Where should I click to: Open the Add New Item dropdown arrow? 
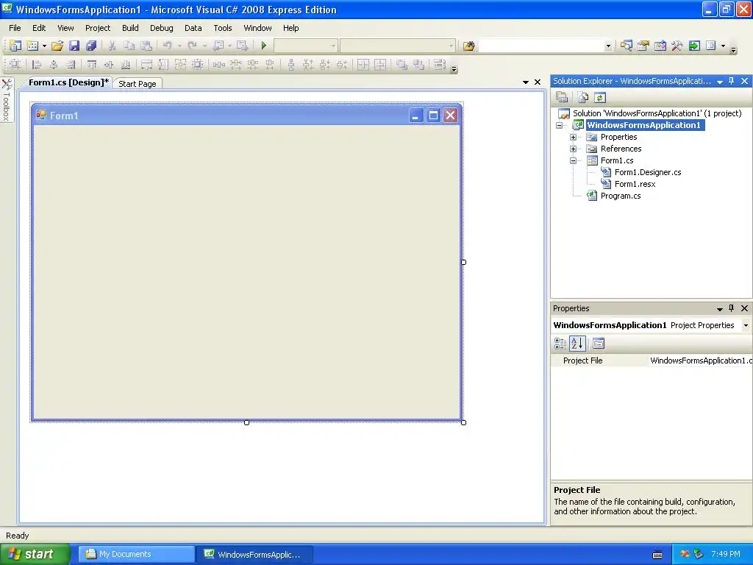pyautogui.click(x=44, y=46)
